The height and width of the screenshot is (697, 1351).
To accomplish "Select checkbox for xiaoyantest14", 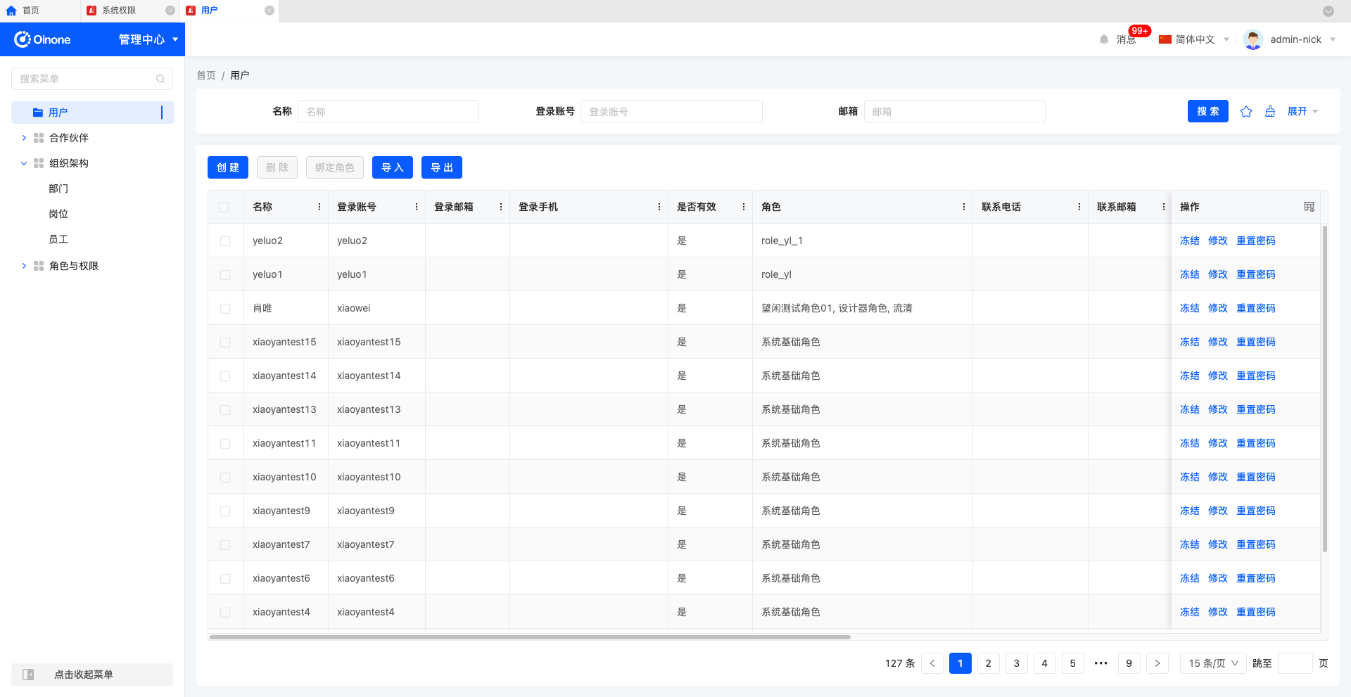I will point(225,376).
